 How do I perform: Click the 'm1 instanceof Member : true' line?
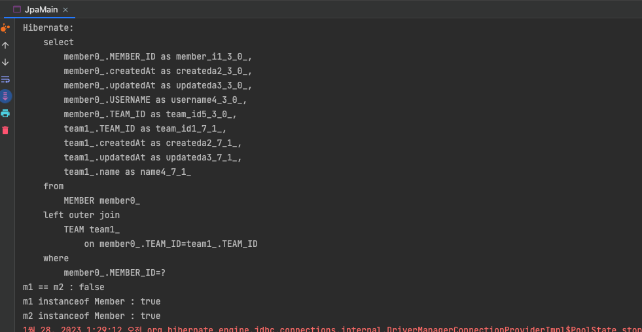pos(92,302)
